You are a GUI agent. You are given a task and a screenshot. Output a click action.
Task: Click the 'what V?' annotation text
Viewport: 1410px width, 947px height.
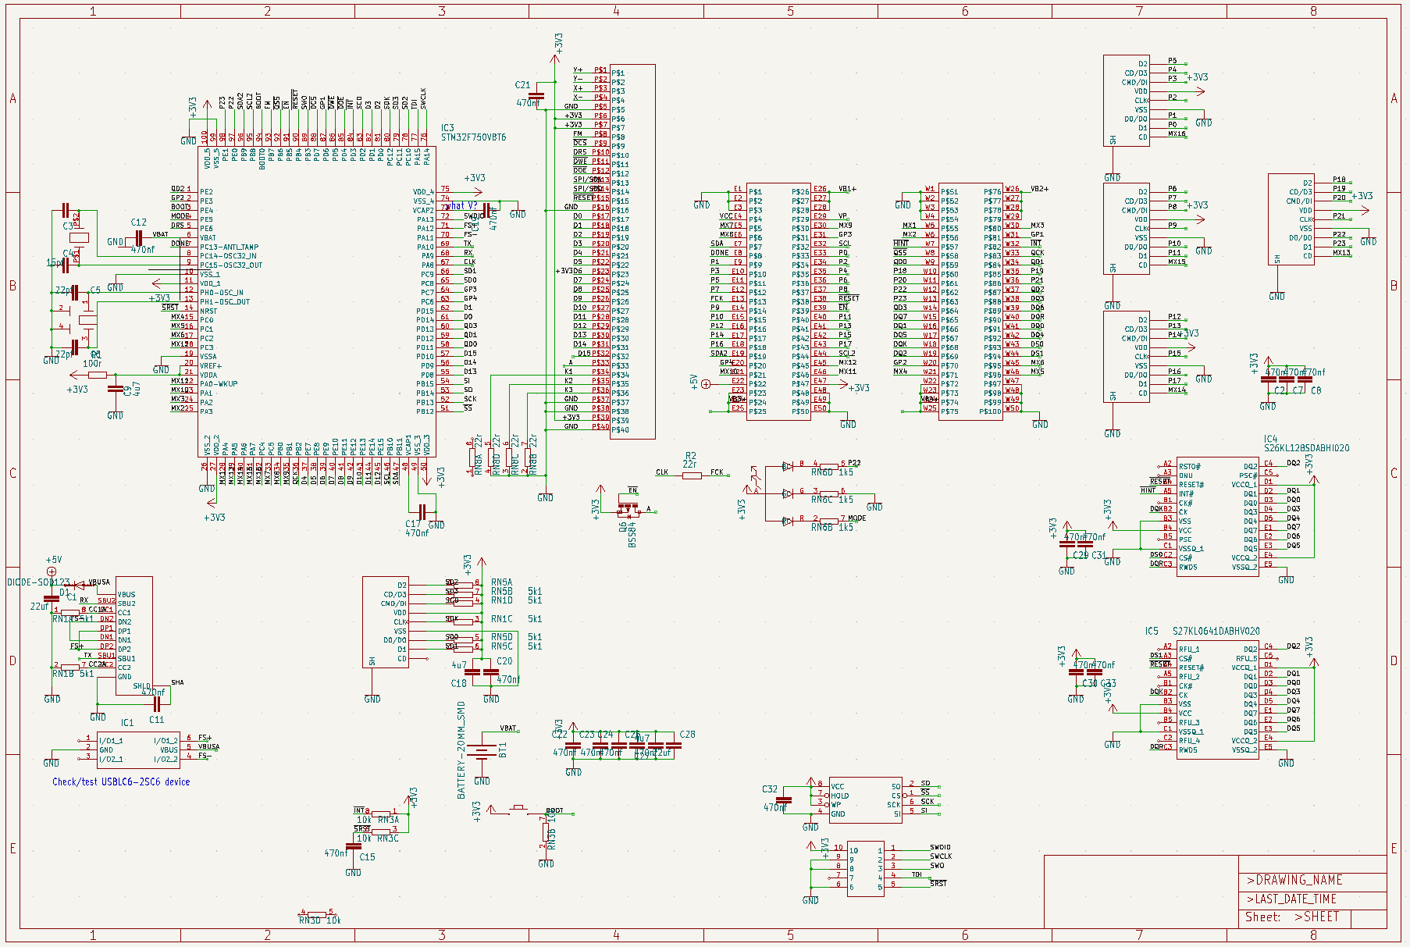(x=462, y=206)
